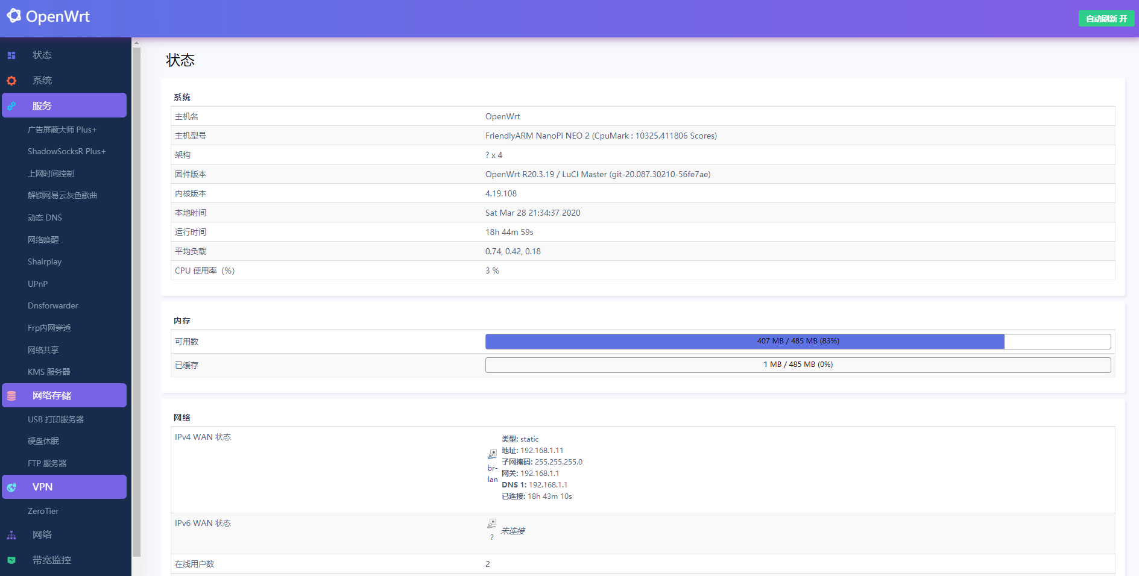Open ZeroTier VPN page
1139x576 pixels.
(x=43, y=511)
